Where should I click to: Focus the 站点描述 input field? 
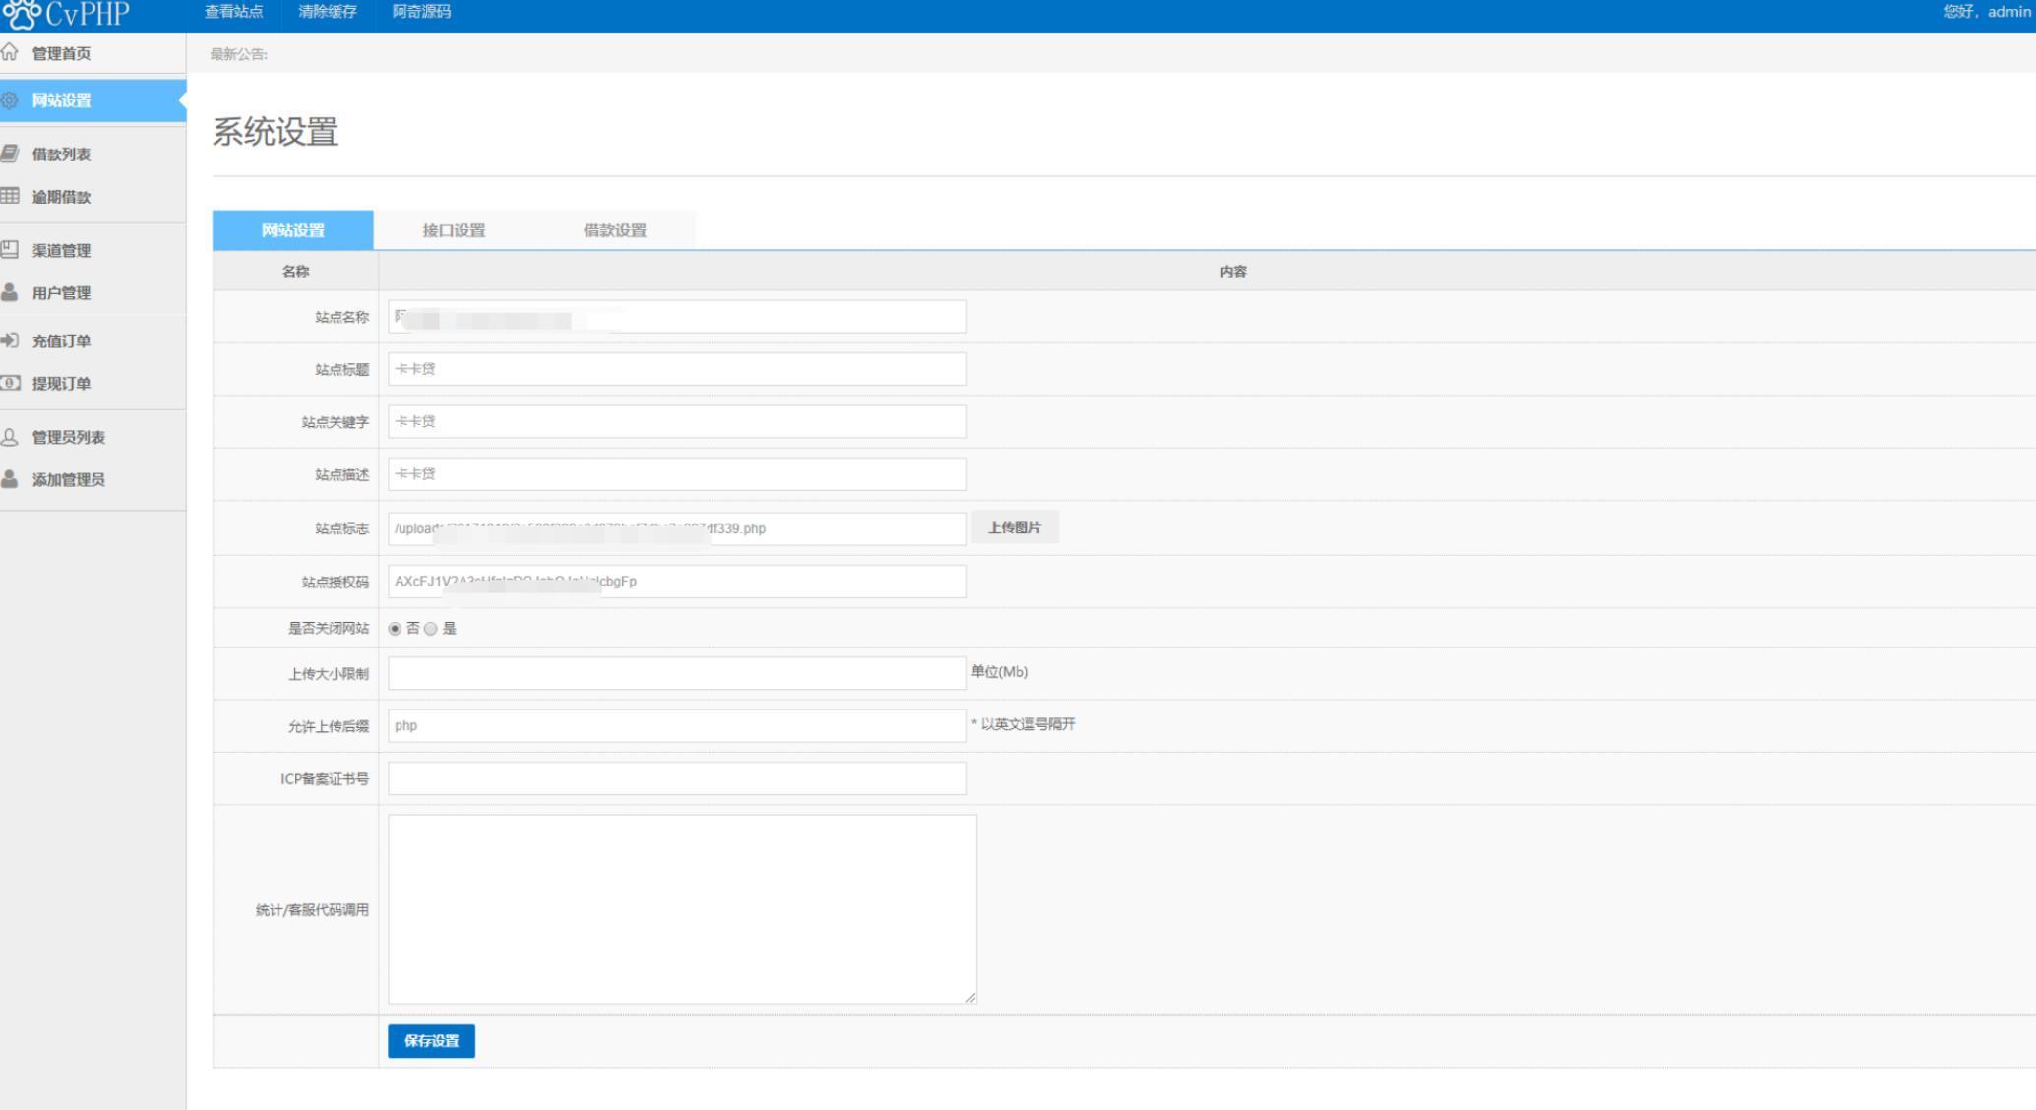click(x=677, y=474)
